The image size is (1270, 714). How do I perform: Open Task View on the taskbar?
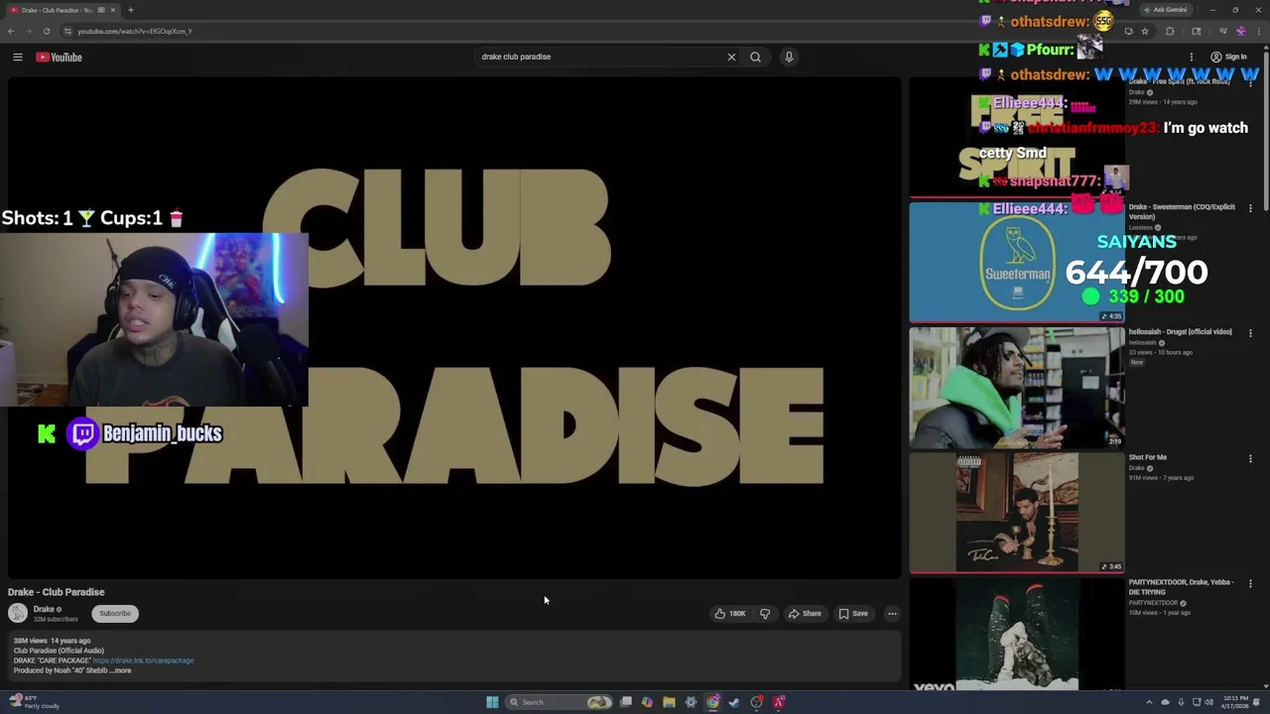click(x=626, y=702)
